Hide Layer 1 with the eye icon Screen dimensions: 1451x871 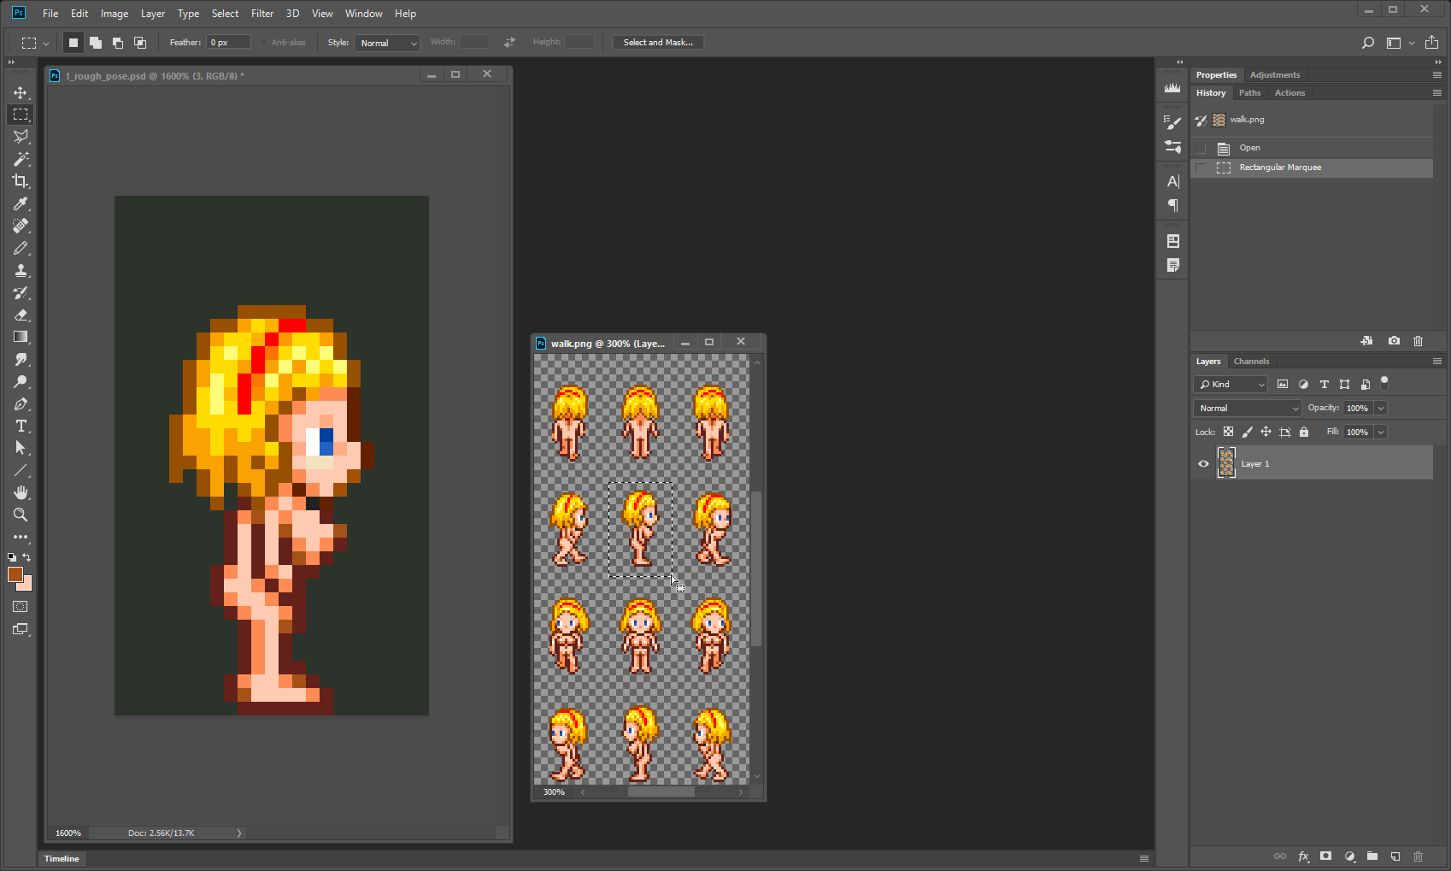[1203, 463]
